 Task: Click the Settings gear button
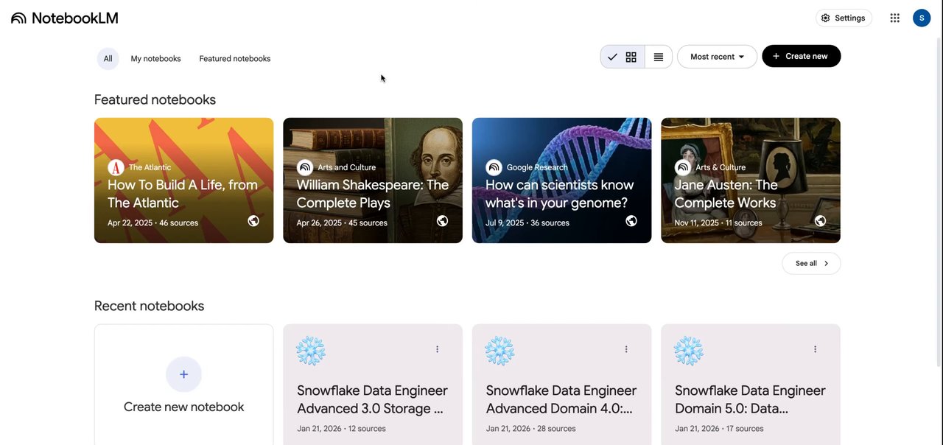tap(844, 18)
